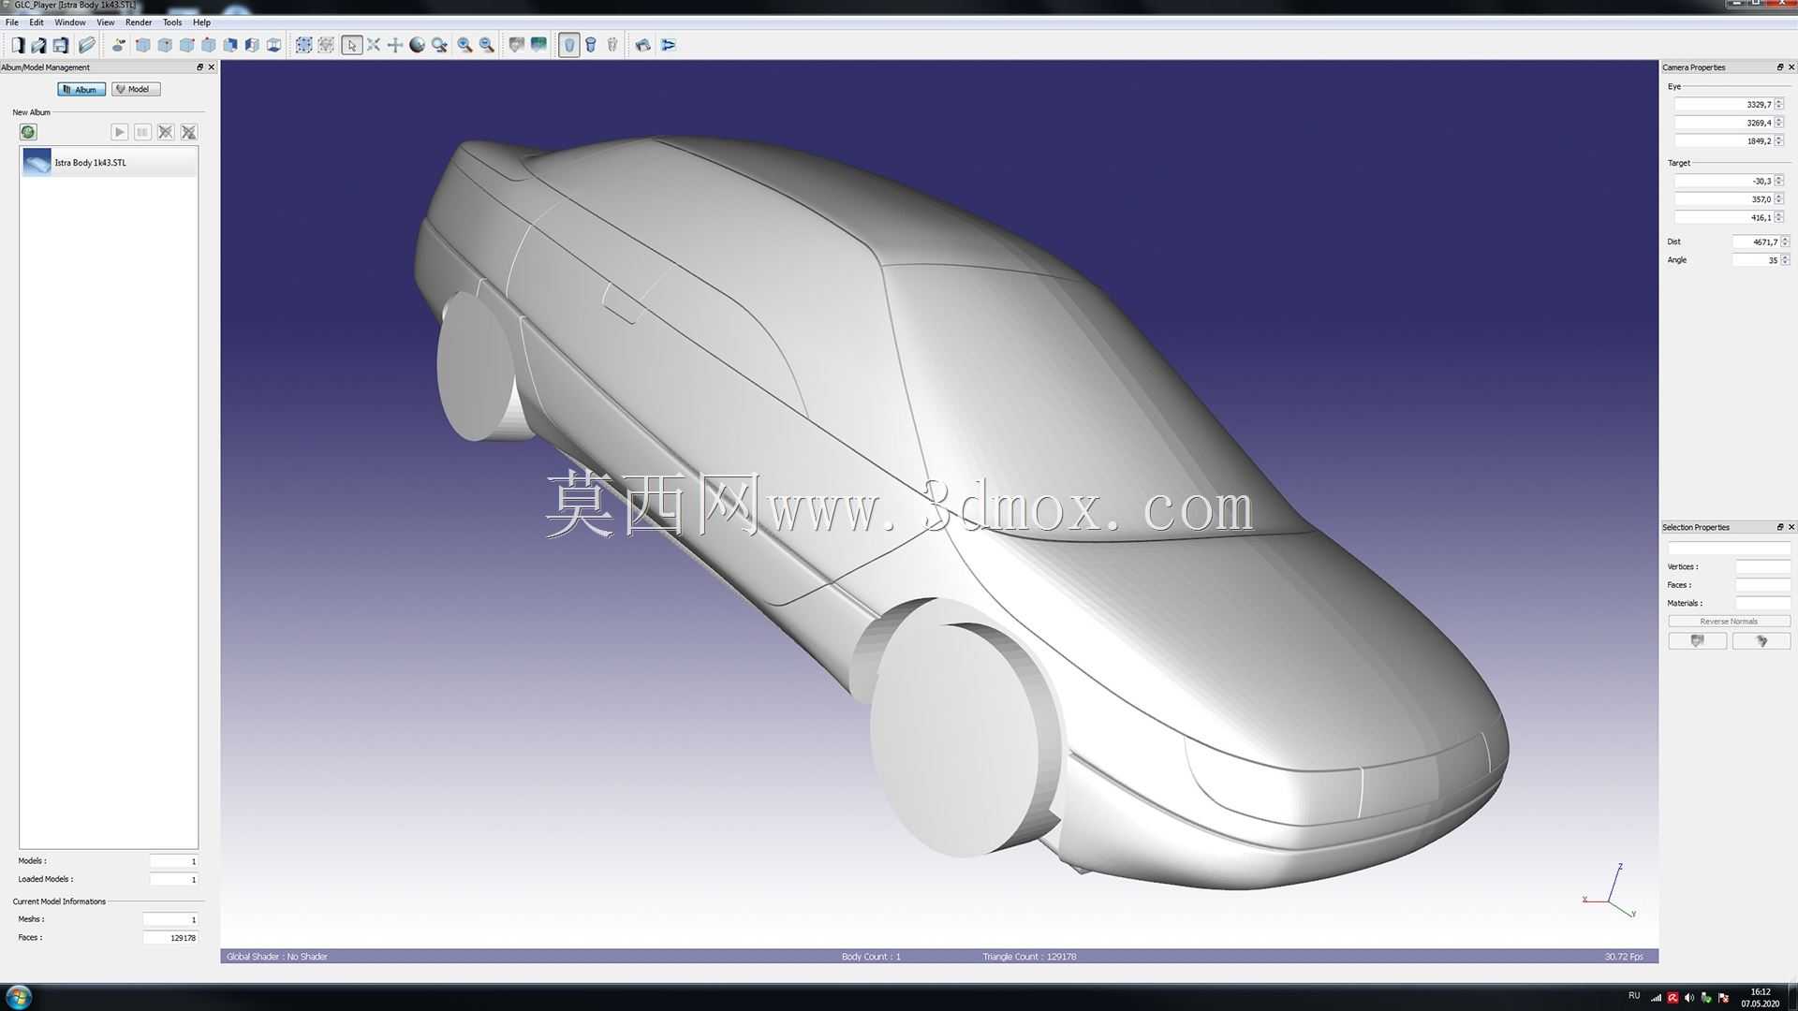This screenshot has width=1798, height=1011.
Task: Step the Target -30,3 spinner
Action: [x=1779, y=181]
